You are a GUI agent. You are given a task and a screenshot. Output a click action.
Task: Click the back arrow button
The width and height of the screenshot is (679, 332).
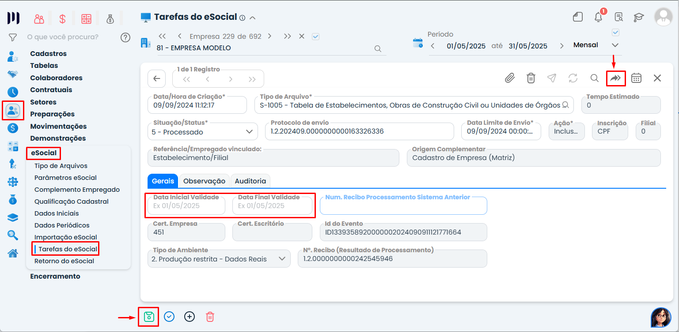pyautogui.click(x=156, y=79)
